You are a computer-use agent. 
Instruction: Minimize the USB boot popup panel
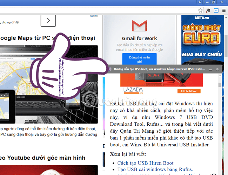pos(210,69)
